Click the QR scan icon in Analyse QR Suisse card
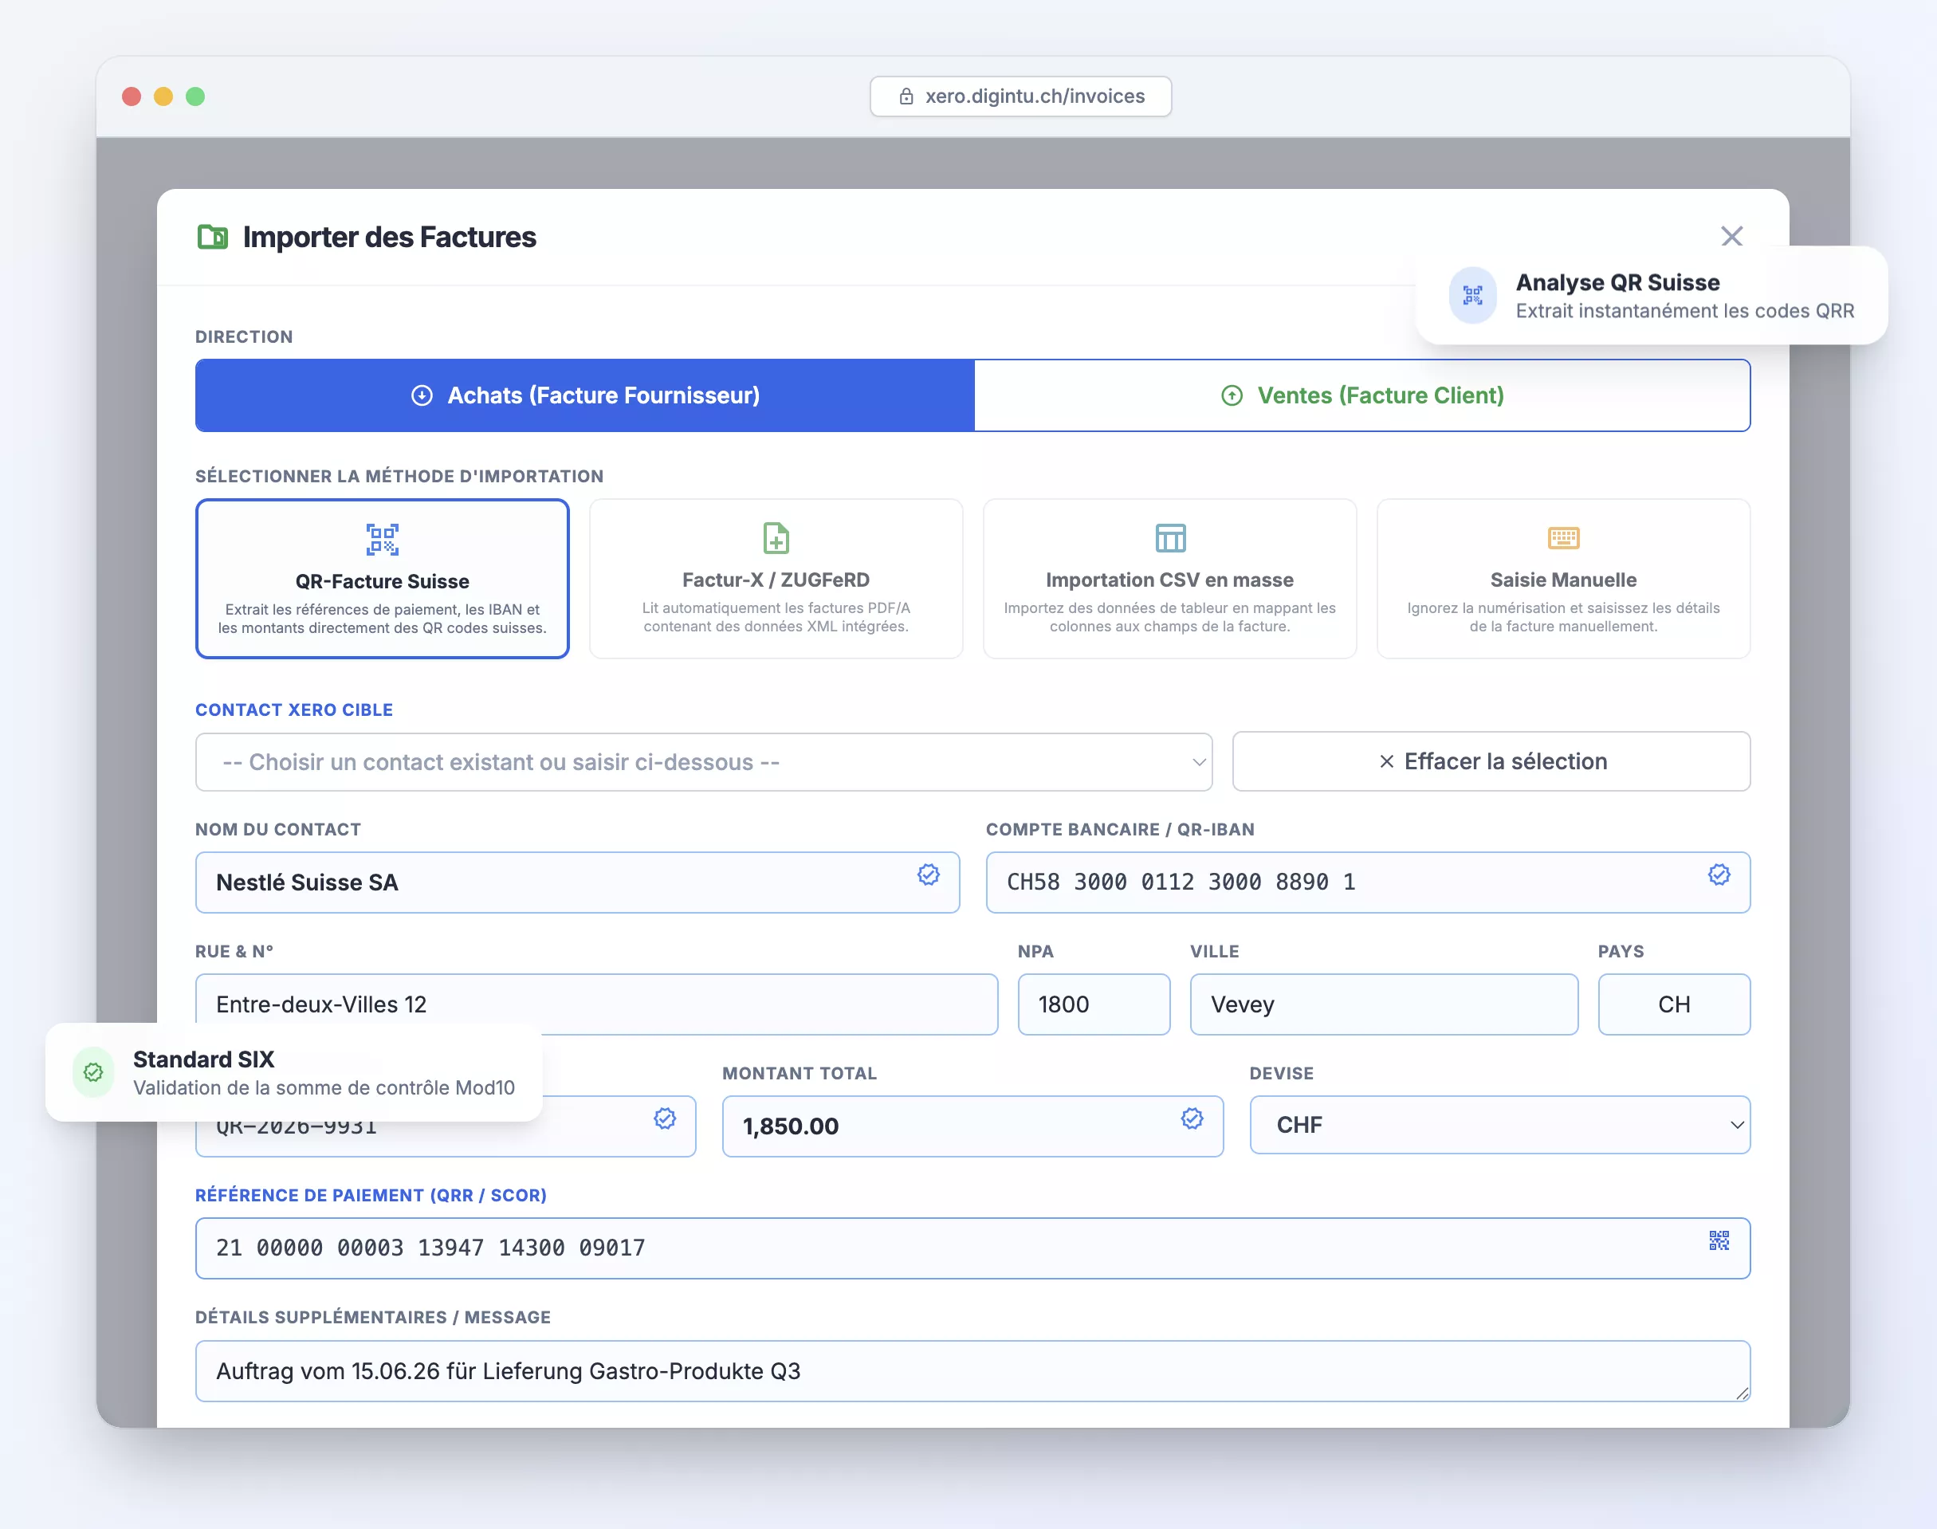This screenshot has width=1937, height=1529. [1472, 296]
